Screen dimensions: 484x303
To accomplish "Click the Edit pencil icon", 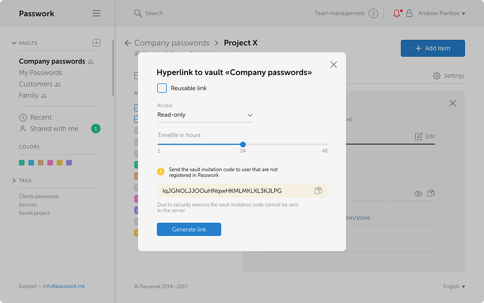I will point(418,136).
